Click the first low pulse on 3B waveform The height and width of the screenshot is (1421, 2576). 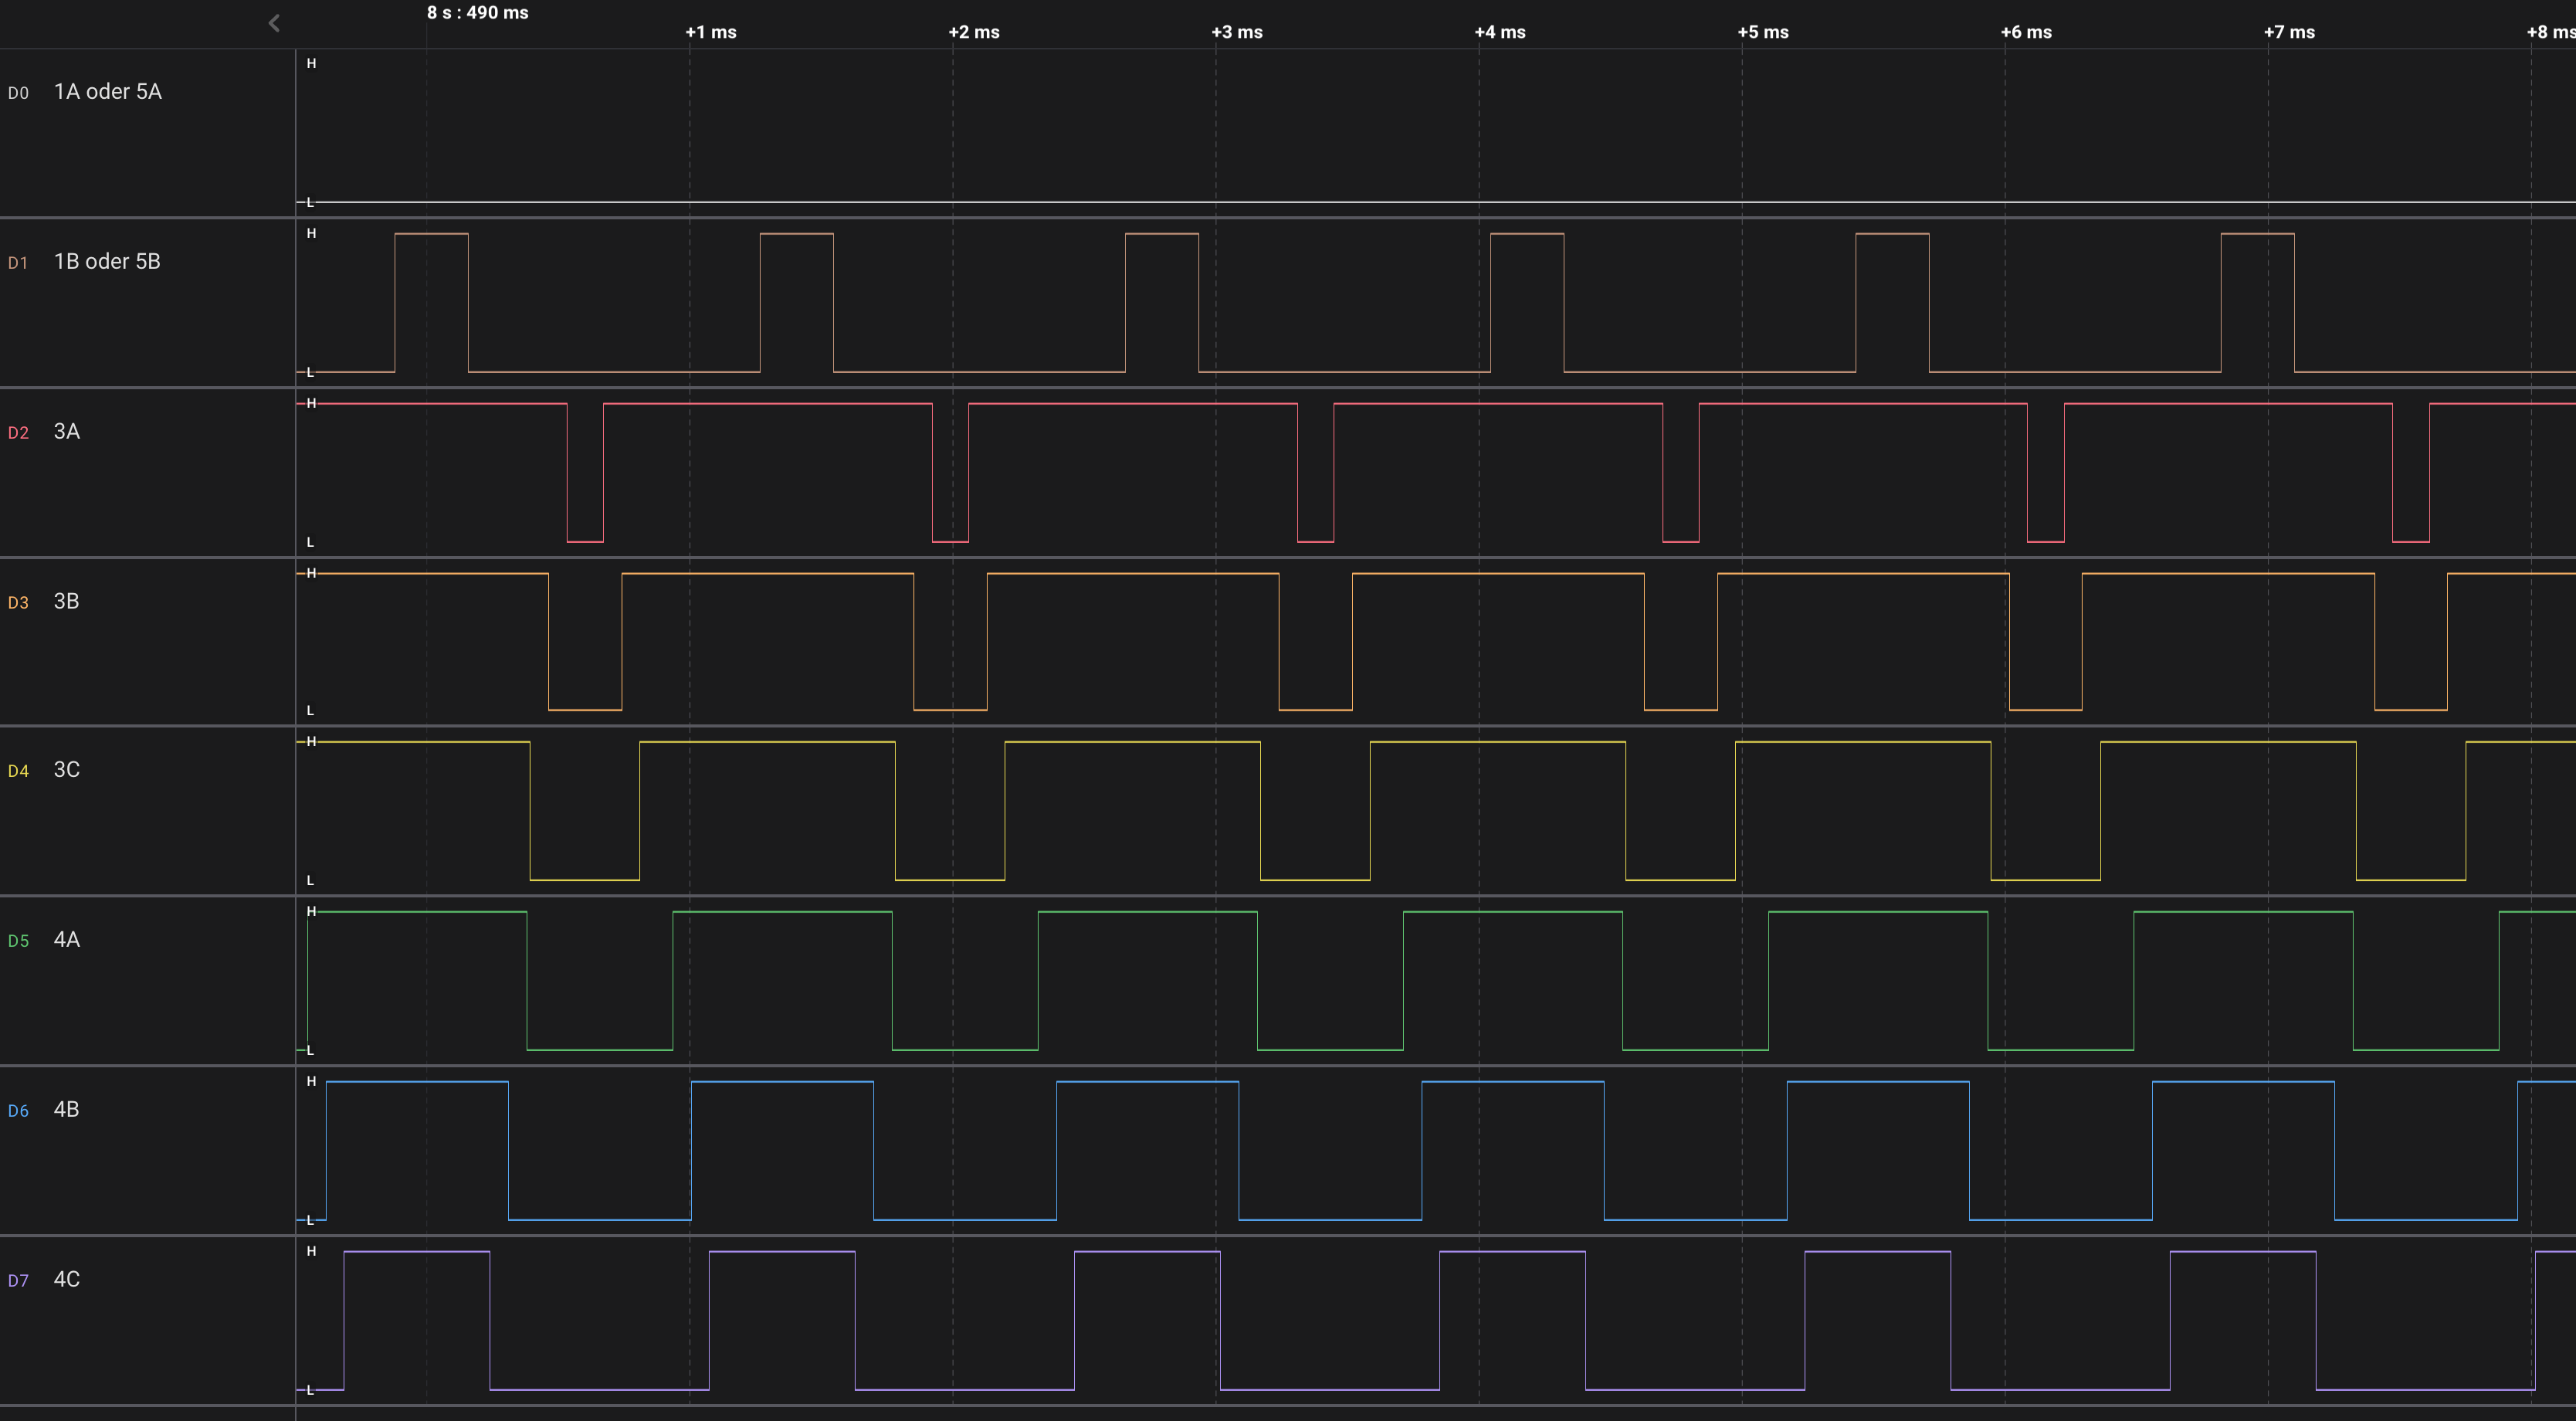point(585,641)
